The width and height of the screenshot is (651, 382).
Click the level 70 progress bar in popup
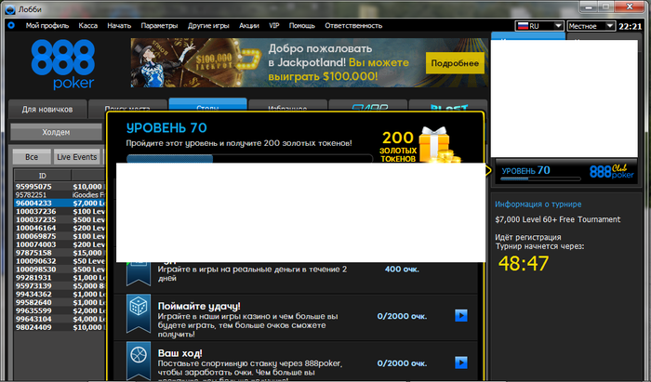coord(249,158)
